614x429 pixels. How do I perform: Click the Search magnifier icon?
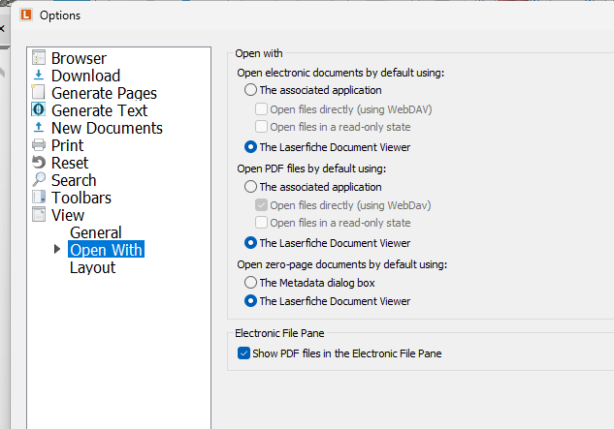[x=39, y=179]
